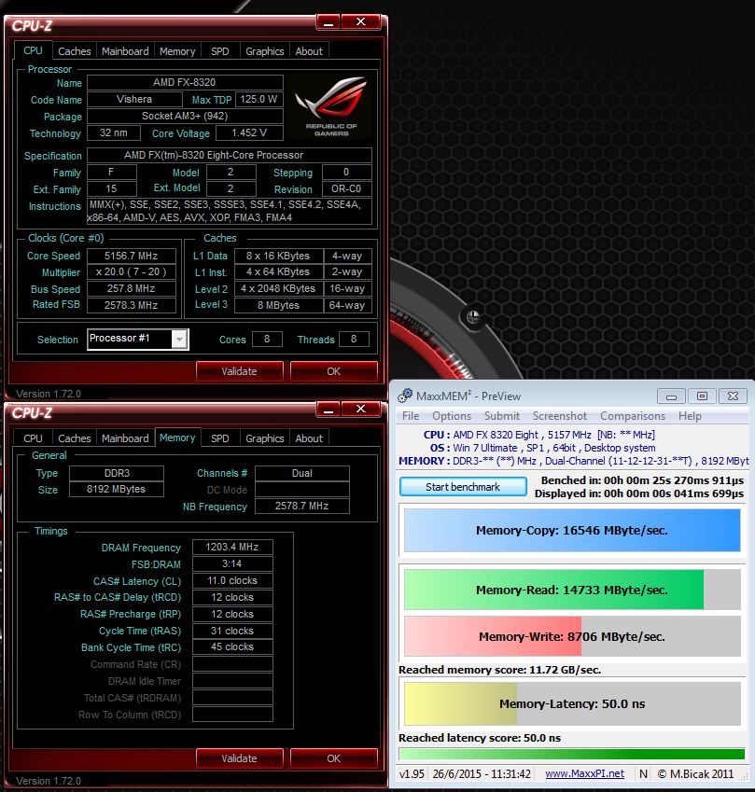Click the Channels # Dual field
Screen dimensions: 755x792
coord(302,473)
